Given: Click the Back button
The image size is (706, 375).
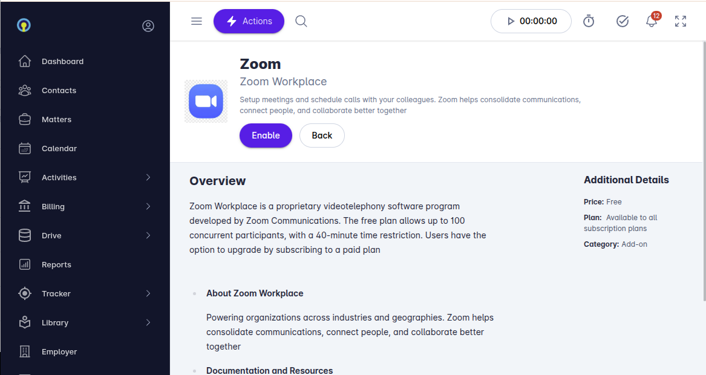Looking at the screenshot, I should 322,135.
